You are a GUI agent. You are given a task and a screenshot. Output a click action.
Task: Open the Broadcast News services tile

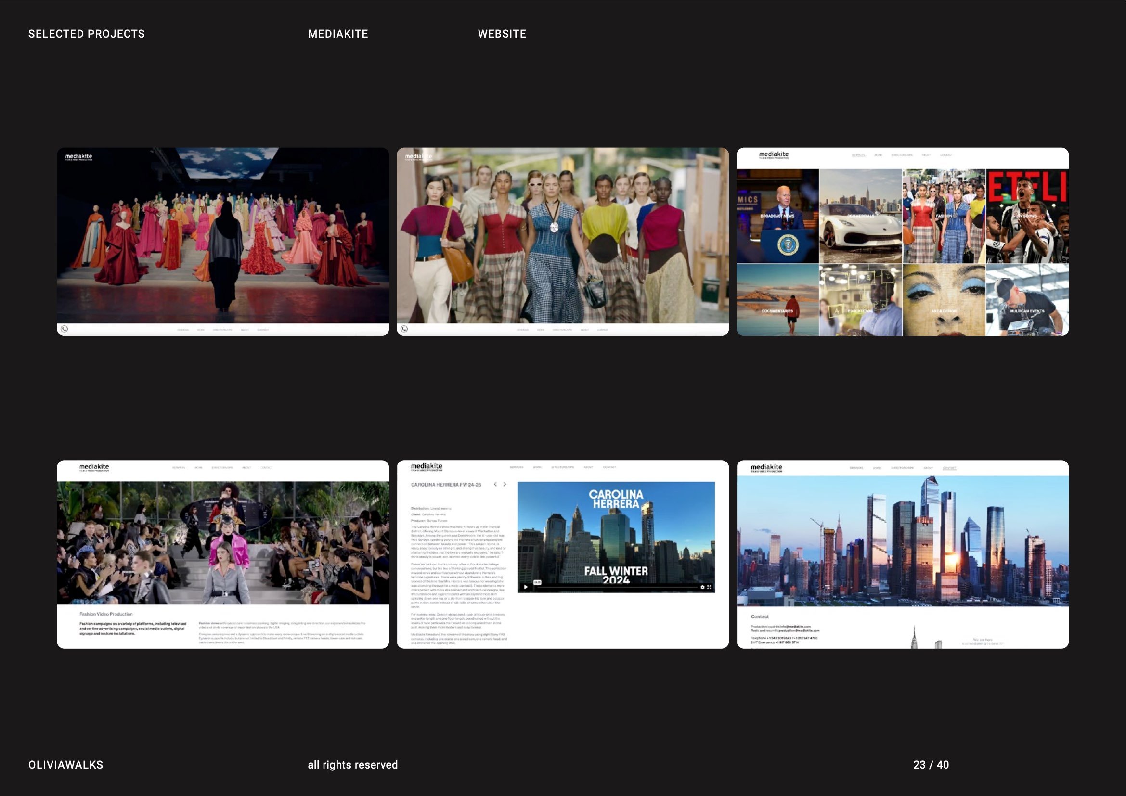pyautogui.click(x=777, y=216)
